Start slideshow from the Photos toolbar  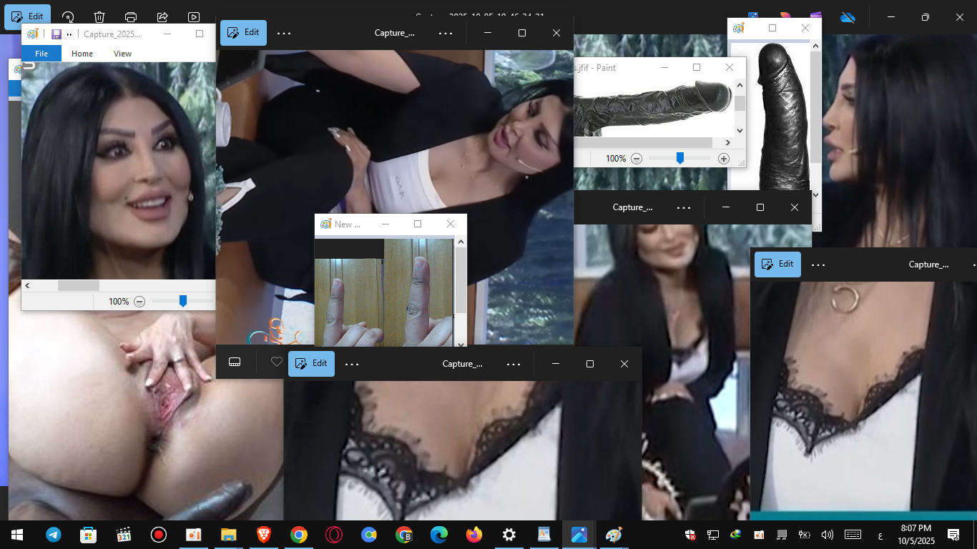click(194, 17)
